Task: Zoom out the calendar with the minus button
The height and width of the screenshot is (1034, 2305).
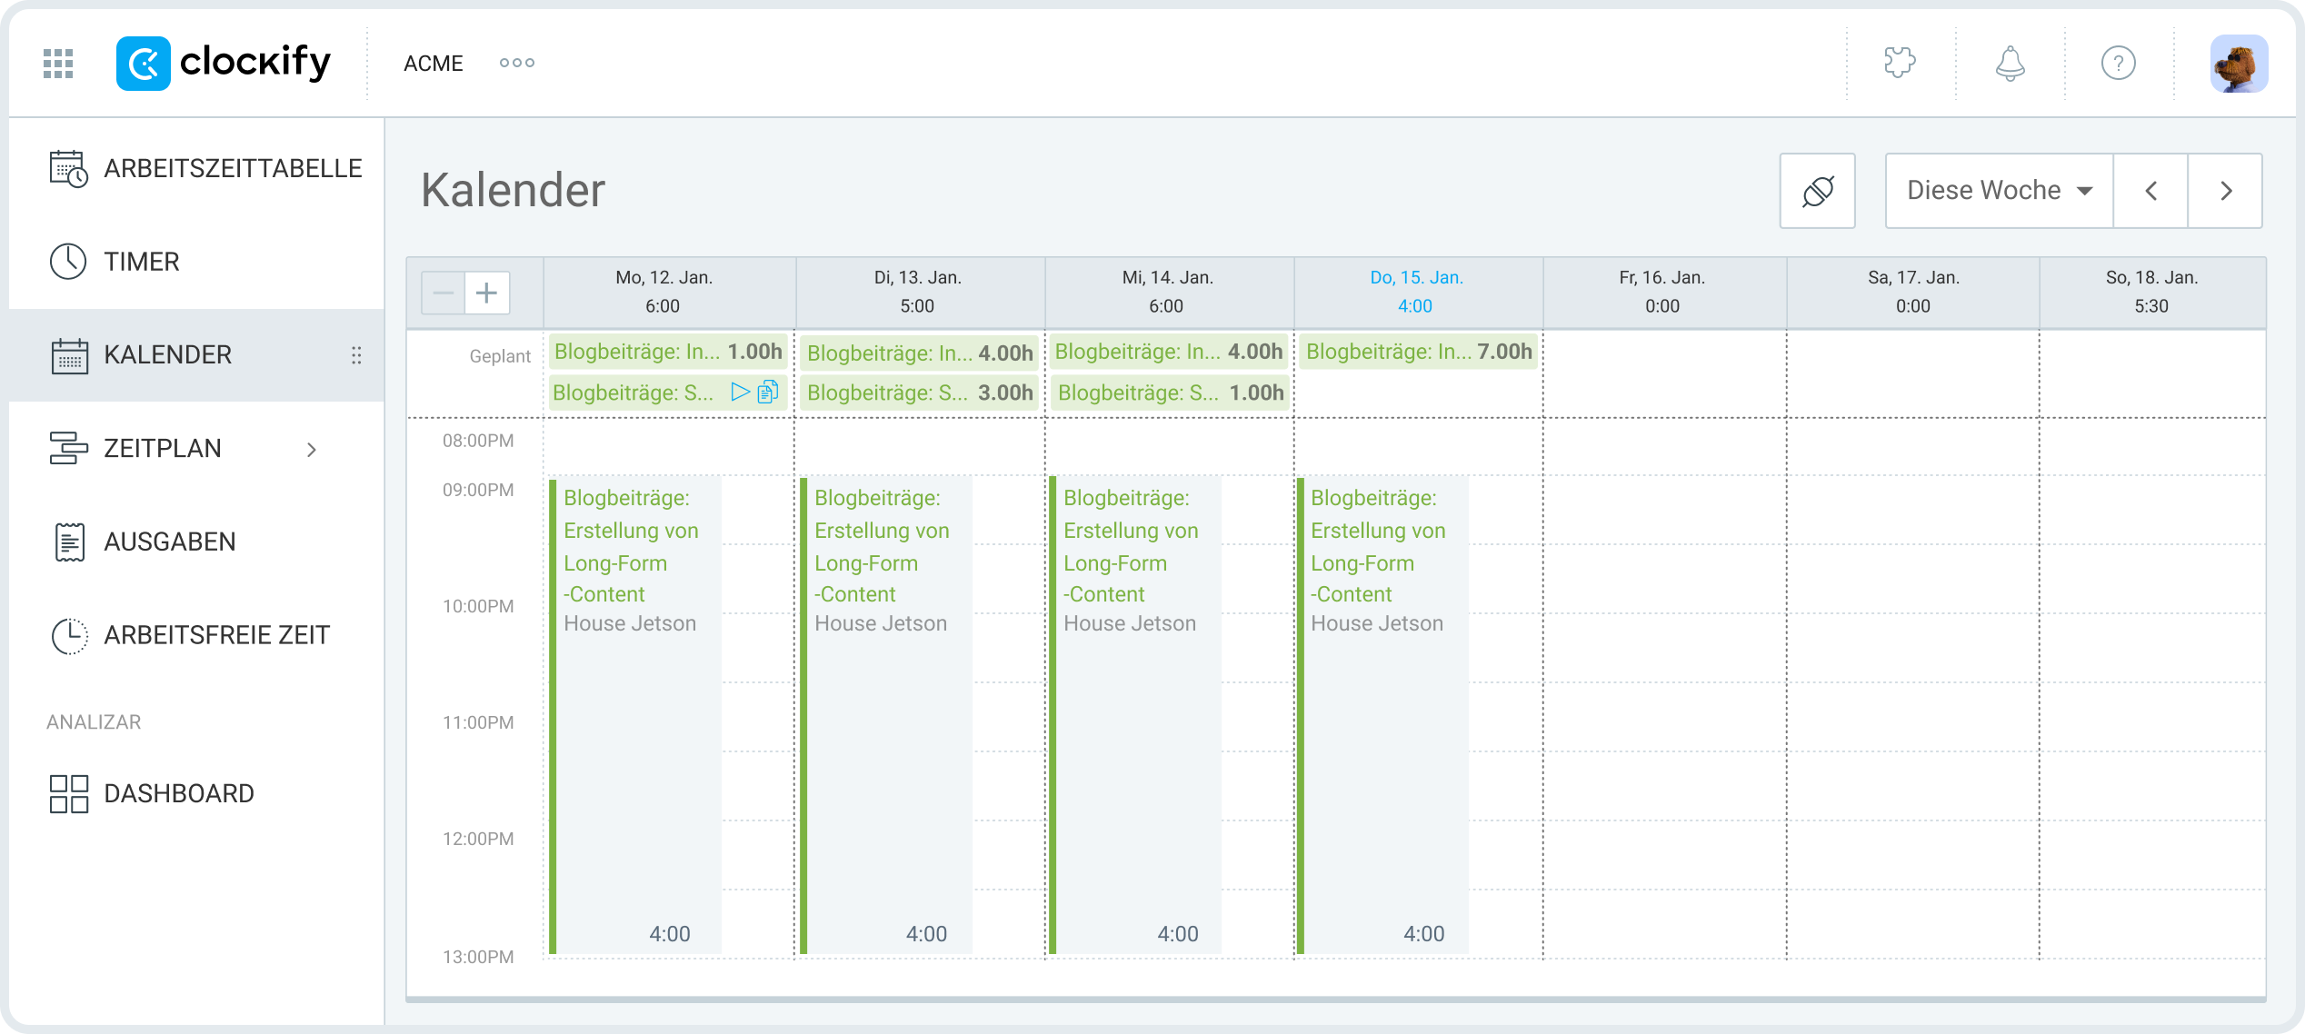Action: coord(444,293)
